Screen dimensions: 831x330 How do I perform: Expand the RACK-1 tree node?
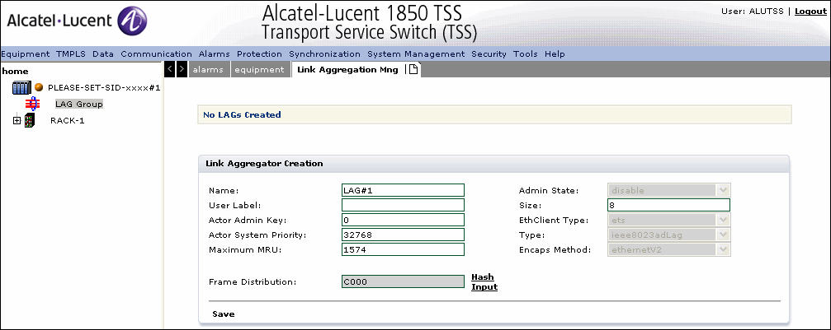coord(17,121)
